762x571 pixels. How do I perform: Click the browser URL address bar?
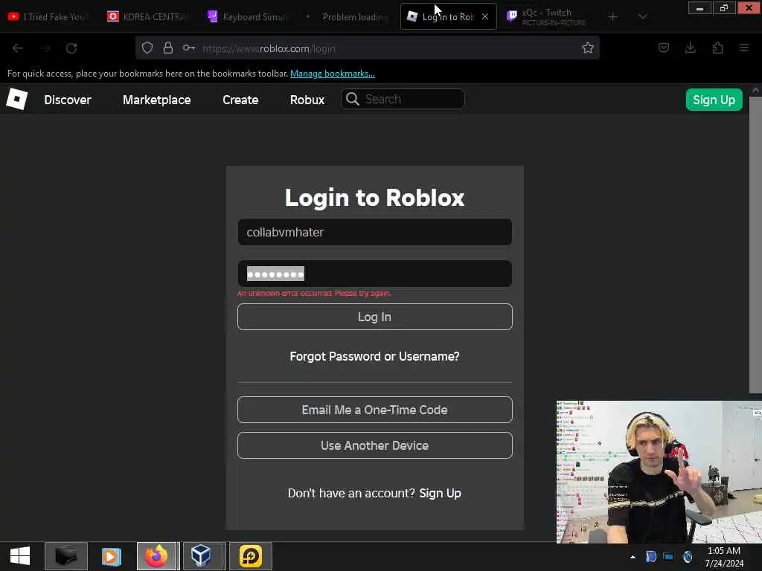click(x=368, y=48)
